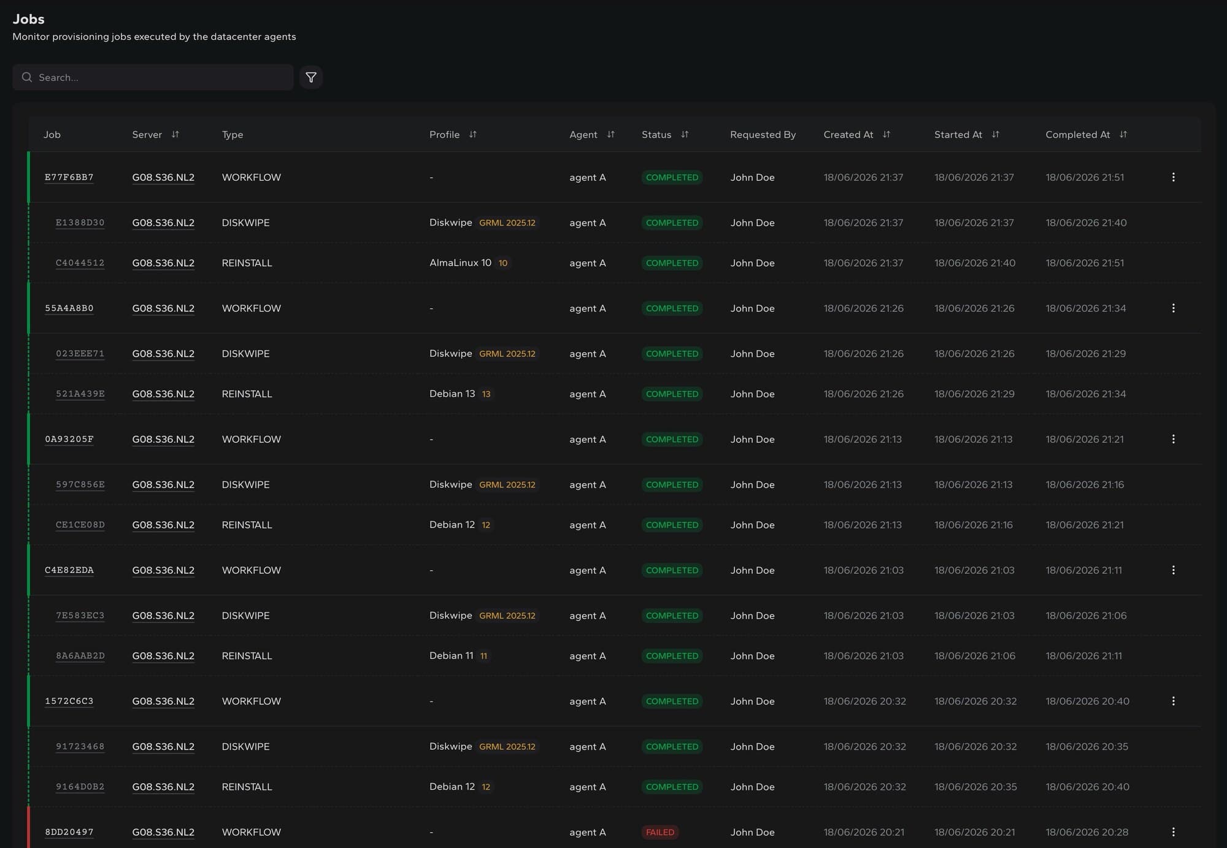This screenshot has height=848, width=1227.
Task: Click Debian 11 profile cell
Action: (460, 655)
